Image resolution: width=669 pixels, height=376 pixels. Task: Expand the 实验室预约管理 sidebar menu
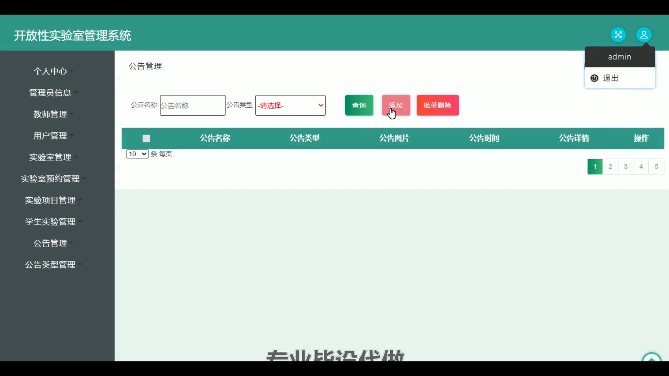pos(53,179)
